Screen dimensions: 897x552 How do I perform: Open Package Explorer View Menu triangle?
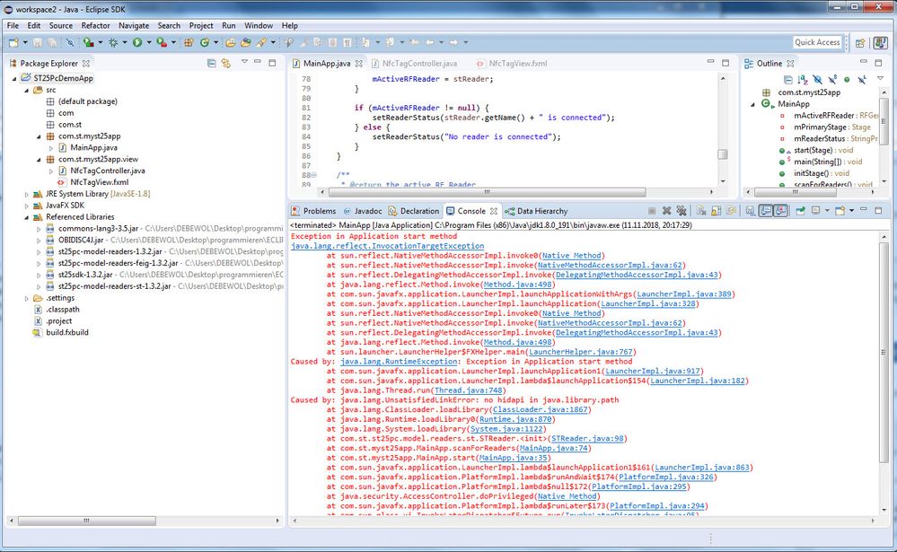[x=244, y=62]
